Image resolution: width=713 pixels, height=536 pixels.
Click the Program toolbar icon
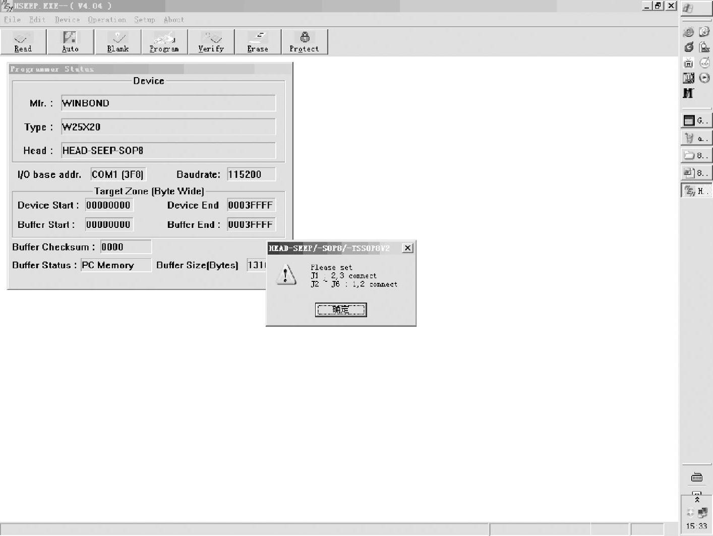pos(164,42)
